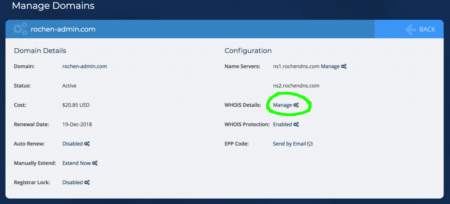
Task: Click gear icon next to WHOIS Protection Enabled
Action: pos(296,124)
